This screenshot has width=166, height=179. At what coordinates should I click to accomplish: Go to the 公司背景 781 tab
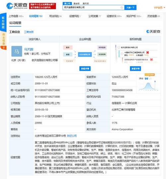coord(36,16)
